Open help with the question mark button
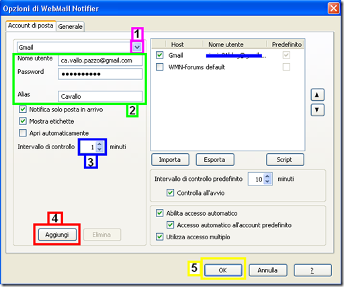 (x=312, y=270)
